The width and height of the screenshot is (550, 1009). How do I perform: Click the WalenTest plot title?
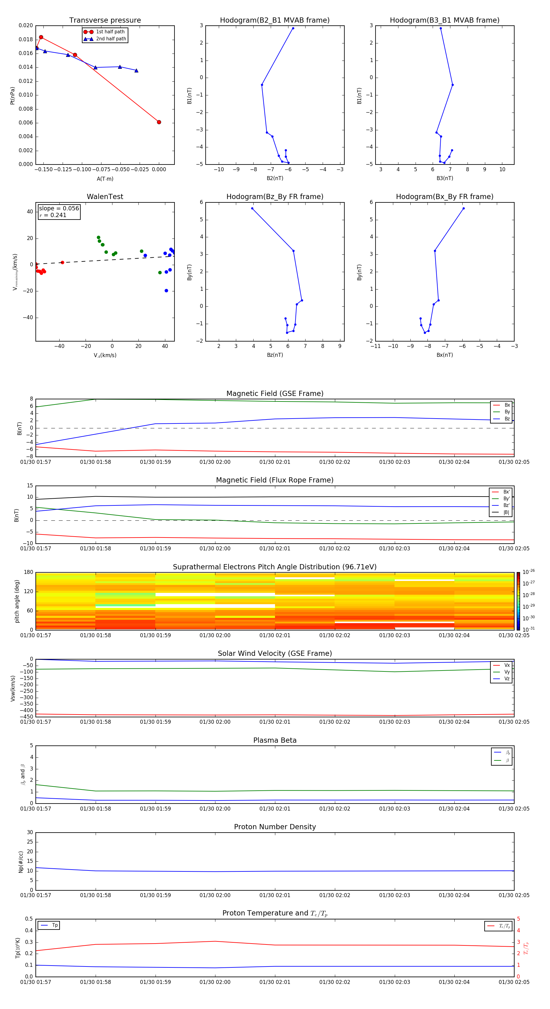105,197
